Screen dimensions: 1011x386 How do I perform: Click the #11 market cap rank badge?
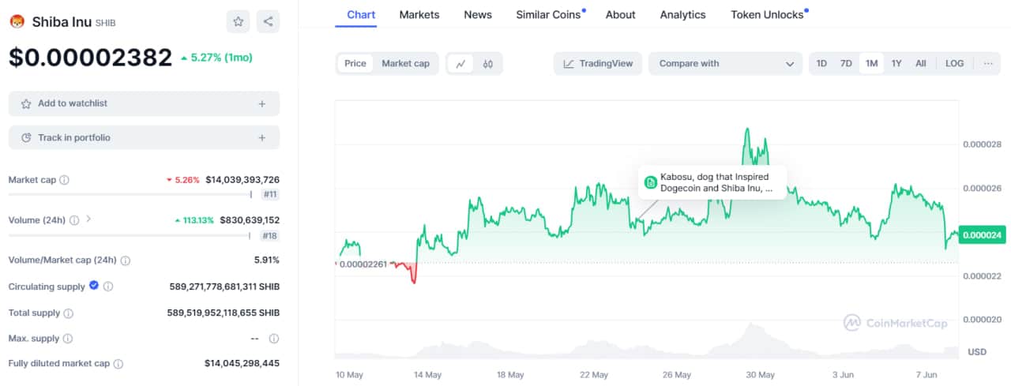(269, 194)
